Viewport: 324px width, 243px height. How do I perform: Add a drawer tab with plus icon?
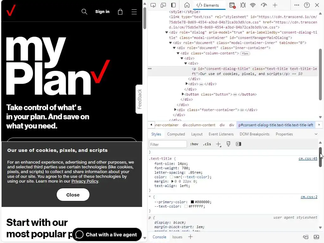190,237
